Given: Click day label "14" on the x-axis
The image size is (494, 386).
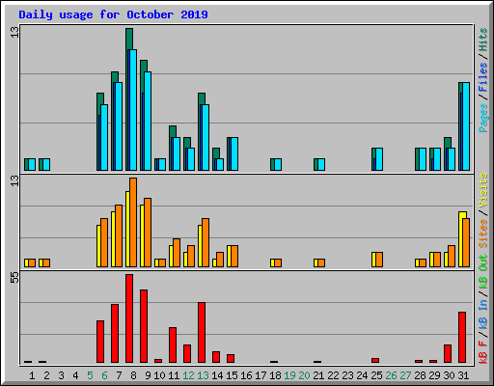Looking at the screenshot, I should tap(217, 375).
